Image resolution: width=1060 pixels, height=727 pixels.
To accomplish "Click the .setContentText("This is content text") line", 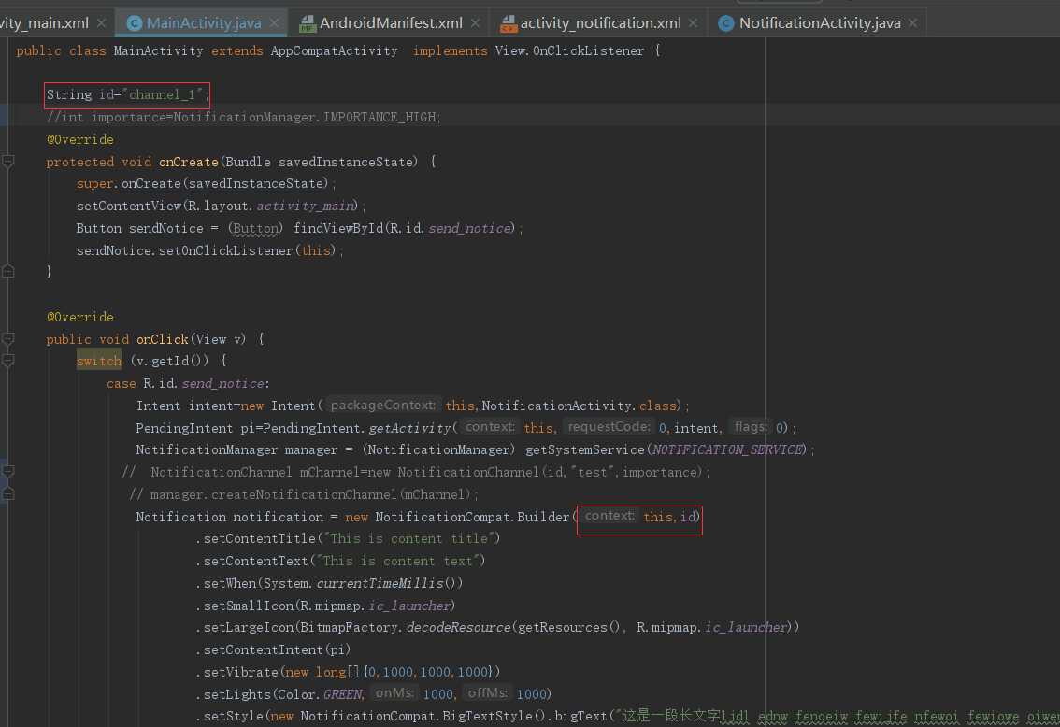I will (x=340, y=561).
